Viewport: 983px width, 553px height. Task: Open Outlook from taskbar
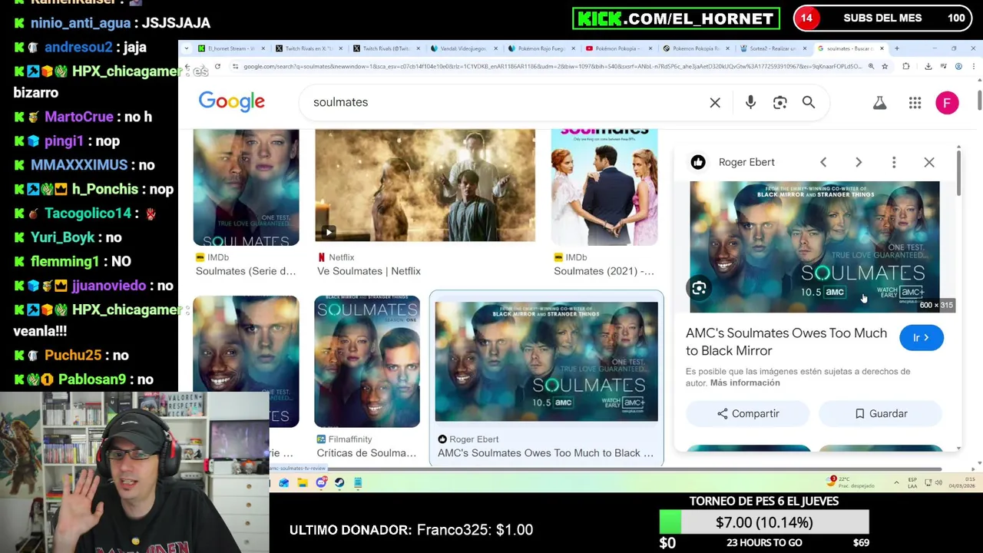pyautogui.click(x=284, y=482)
